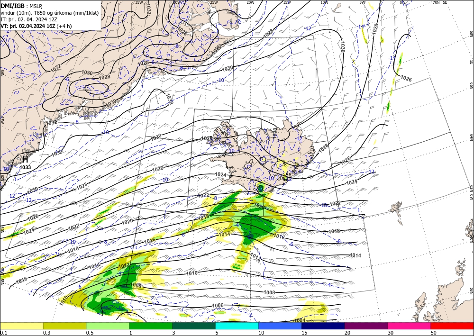Choose the navy 15–20 legend swatch
474x336 pixels.
point(323,326)
